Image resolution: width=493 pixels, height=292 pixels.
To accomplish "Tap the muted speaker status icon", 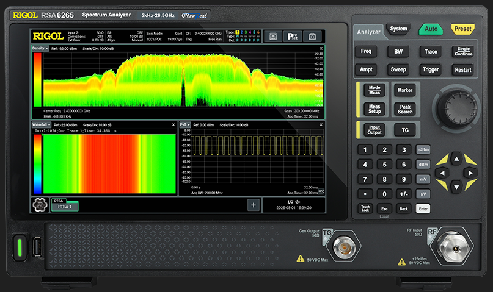I will click(x=298, y=202).
